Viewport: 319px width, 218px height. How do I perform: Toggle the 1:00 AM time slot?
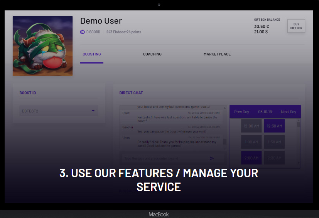pyautogui.click(x=251, y=142)
